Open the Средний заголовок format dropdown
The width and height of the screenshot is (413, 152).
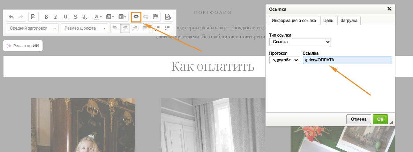(32, 28)
